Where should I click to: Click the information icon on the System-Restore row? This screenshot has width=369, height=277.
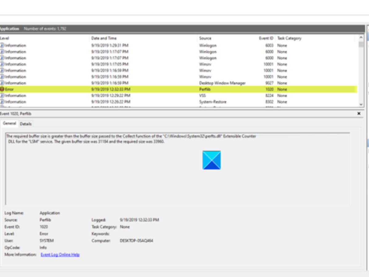tap(2, 102)
